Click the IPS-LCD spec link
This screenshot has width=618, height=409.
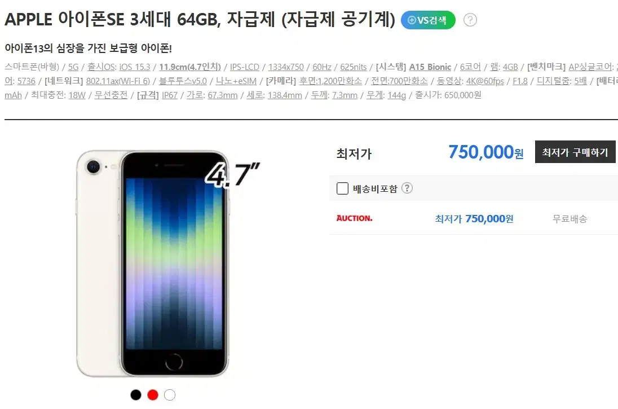click(244, 67)
